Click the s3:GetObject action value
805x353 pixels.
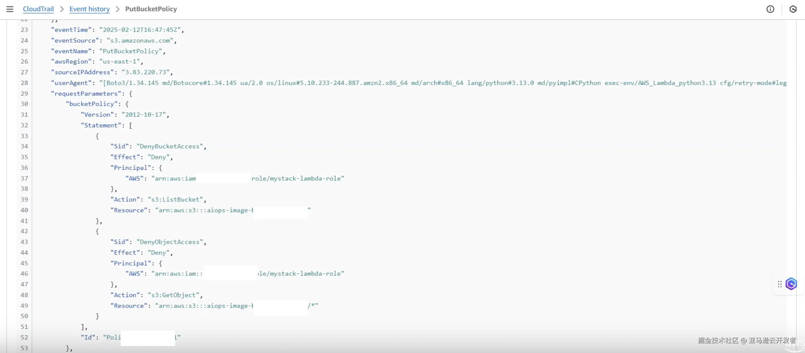(x=173, y=295)
